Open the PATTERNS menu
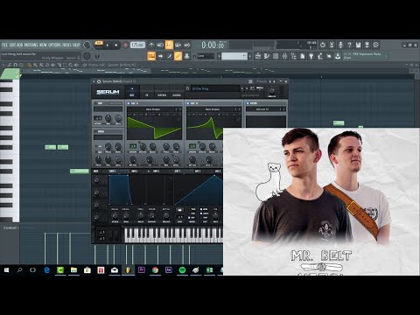Image resolution: width=420 pixels, height=315 pixels. [x=31, y=45]
